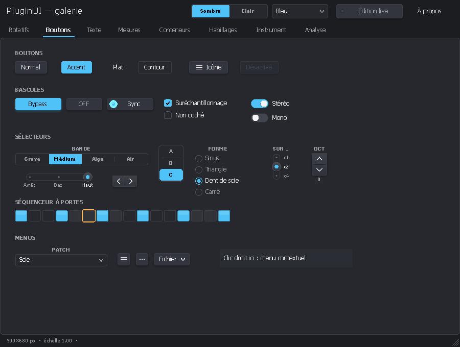Open the Conteneurs tab
Screen dimensions: 460x347
[x=174, y=30]
